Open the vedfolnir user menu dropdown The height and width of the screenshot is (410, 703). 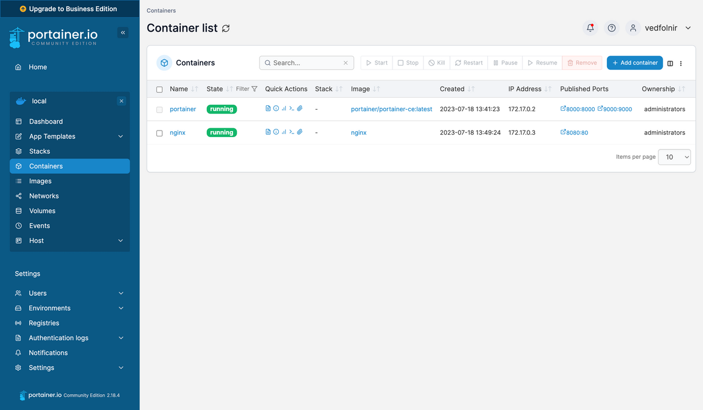(x=660, y=28)
